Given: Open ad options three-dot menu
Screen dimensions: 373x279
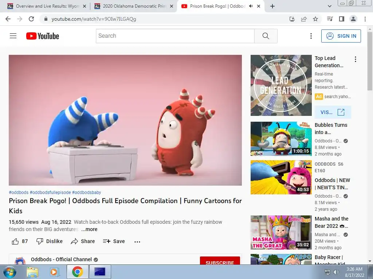Looking at the screenshot, I should (356, 59).
